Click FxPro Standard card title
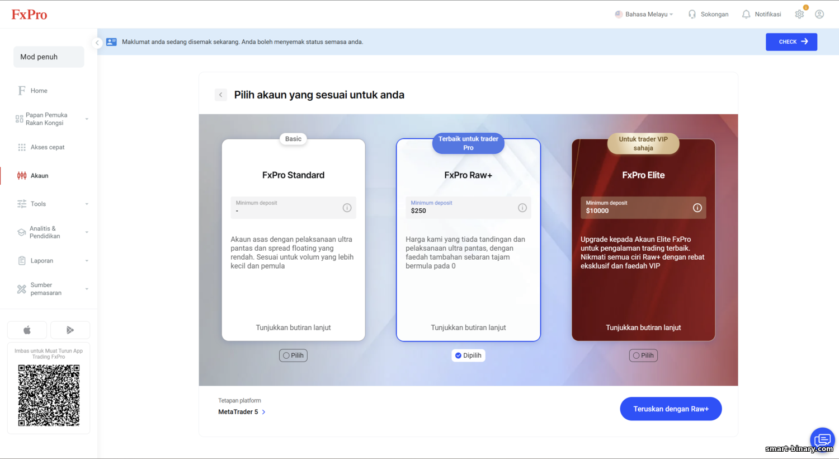The width and height of the screenshot is (839, 459). click(x=293, y=175)
